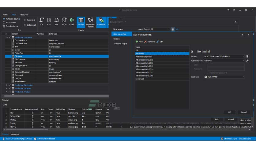Open Select columns in the ribbon

10,26
